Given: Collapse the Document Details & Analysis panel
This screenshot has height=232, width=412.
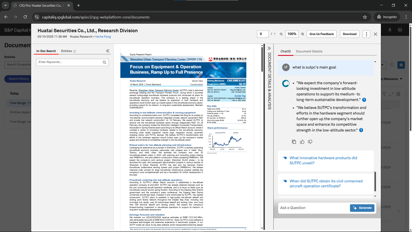Looking at the screenshot, I should click(269, 48).
